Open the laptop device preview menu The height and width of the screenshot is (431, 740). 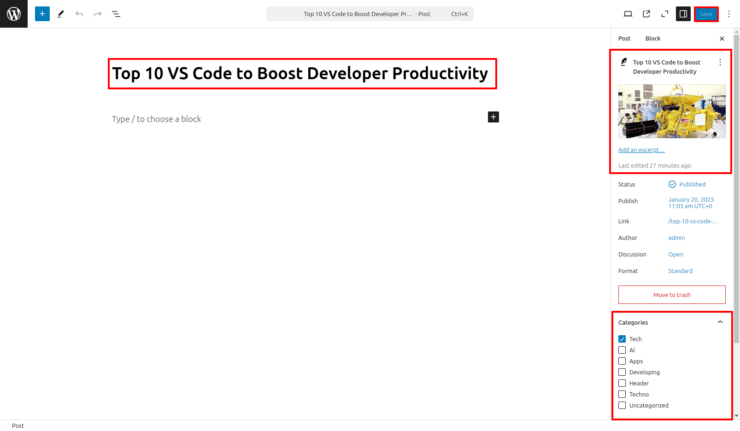tap(628, 14)
